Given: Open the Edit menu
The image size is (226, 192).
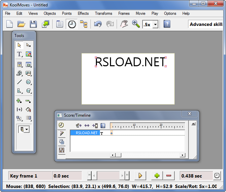Looking at the screenshot, I should pyautogui.click(x=19, y=13).
